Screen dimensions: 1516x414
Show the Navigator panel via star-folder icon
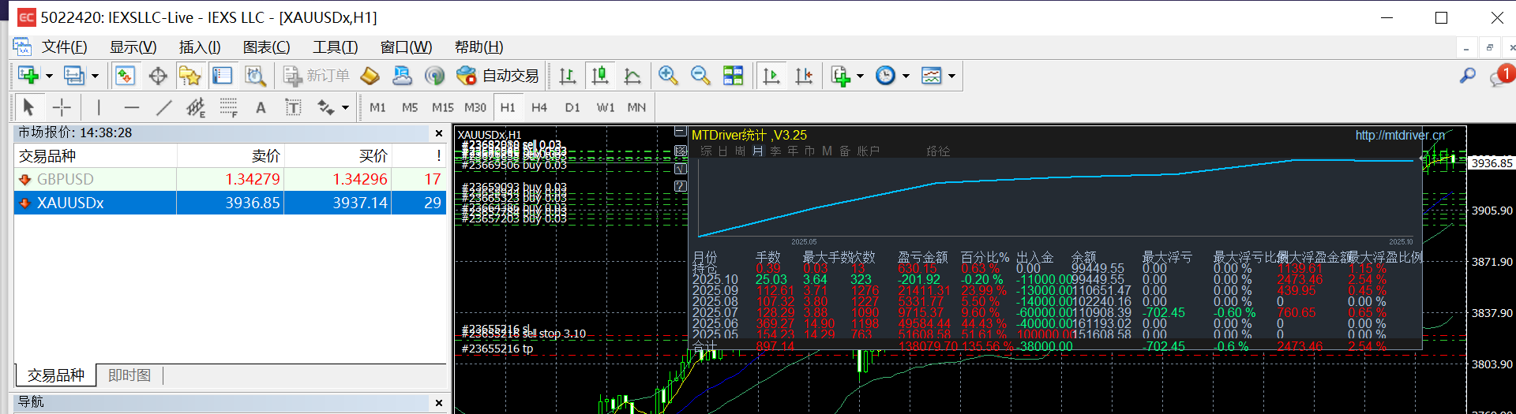[189, 76]
